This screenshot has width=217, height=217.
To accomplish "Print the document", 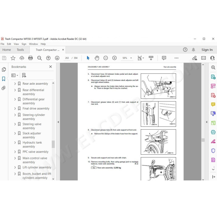I will coord(30,58).
